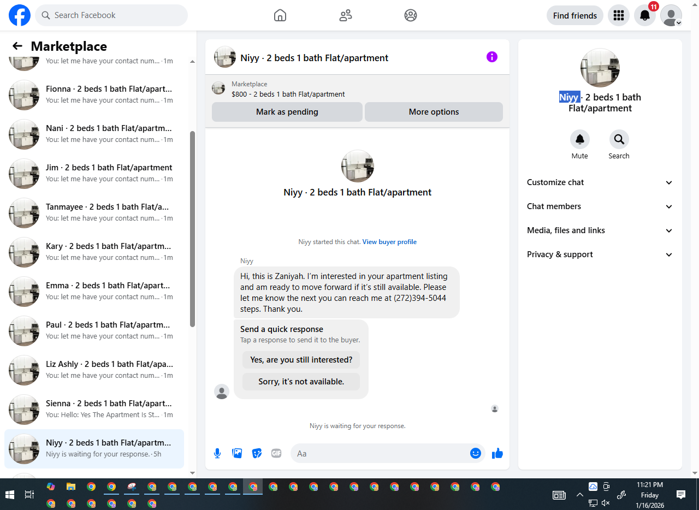
Task: Click Mark as pending button
Action: pyautogui.click(x=287, y=112)
